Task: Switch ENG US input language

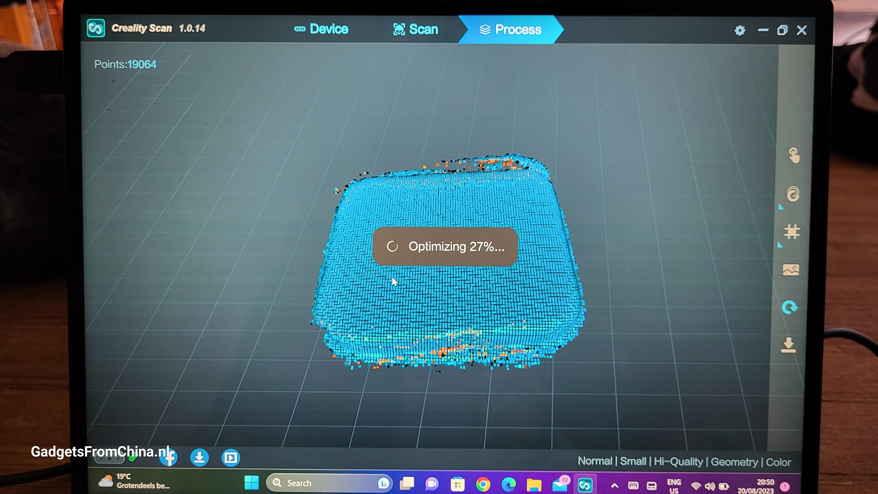Action: pyautogui.click(x=674, y=486)
